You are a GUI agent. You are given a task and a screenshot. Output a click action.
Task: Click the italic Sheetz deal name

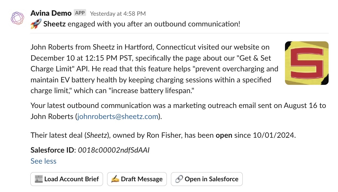tap(96, 135)
